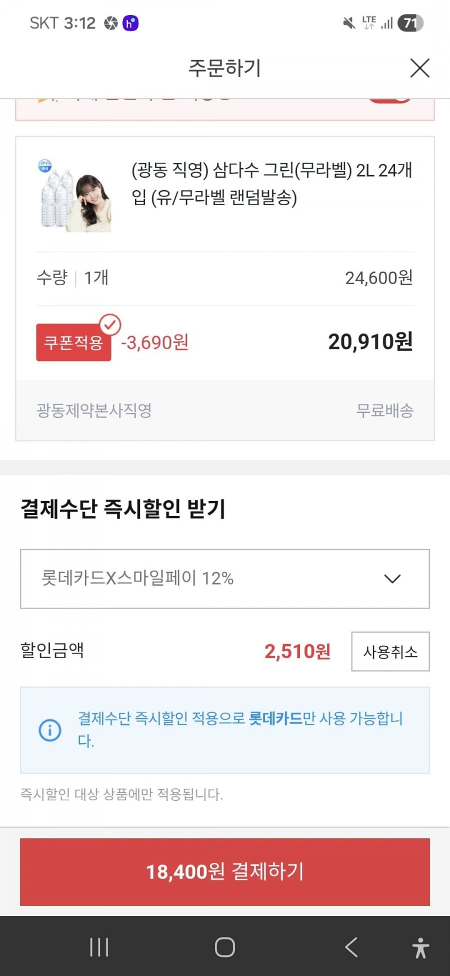The image size is (450, 976).
Task: Tap 사용취소 to cancel the discount
Action: coord(390,651)
